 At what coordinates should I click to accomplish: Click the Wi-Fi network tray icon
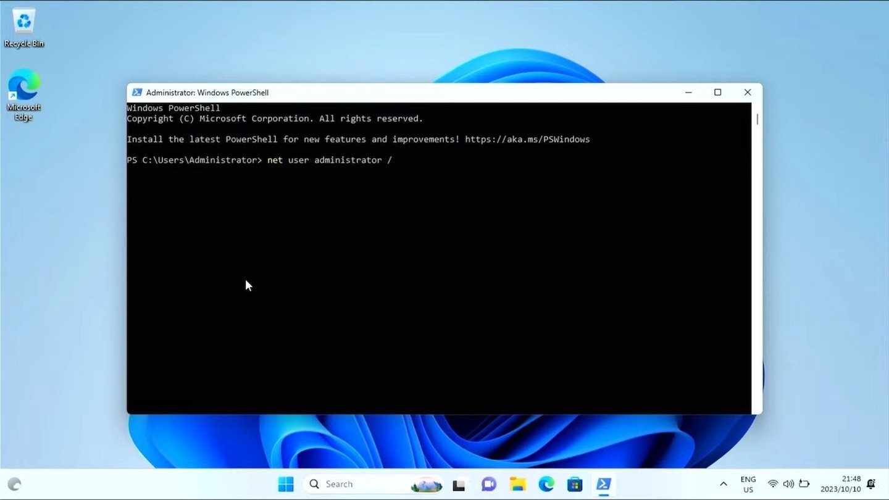click(773, 485)
